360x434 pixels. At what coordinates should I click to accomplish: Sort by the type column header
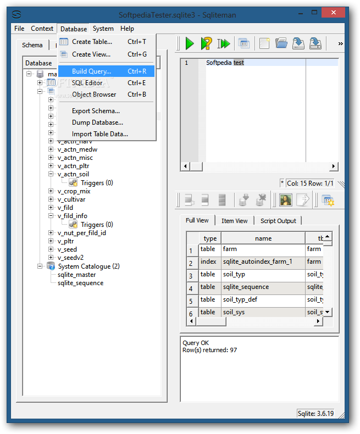(210, 238)
